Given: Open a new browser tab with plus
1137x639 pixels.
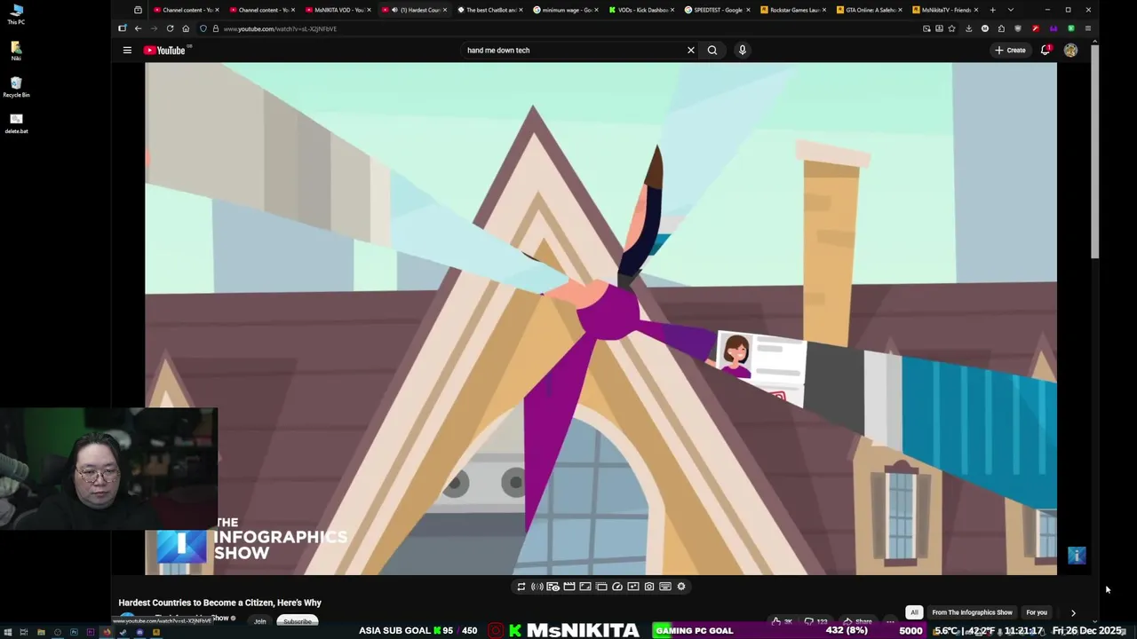Looking at the screenshot, I should click(x=992, y=10).
